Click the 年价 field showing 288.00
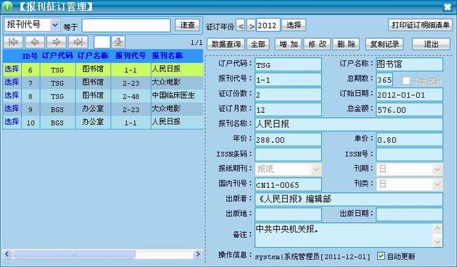 coord(288,140)
